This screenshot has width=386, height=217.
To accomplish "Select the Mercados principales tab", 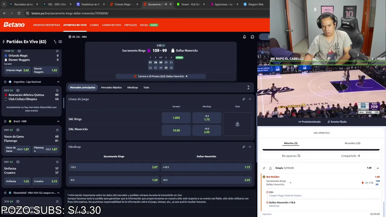I will 83,87.
